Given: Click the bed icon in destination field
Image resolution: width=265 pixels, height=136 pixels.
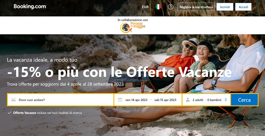Looking at the screenshot, I should [x=14, y=100].
